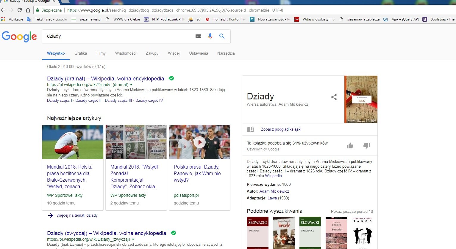Viewport: 456px width, 249px height.
Task: Play the video in the Polska prasa article
Action: tap(199, 142)
